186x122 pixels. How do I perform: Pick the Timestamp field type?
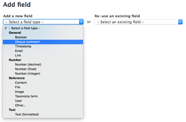tap(43, 47)
